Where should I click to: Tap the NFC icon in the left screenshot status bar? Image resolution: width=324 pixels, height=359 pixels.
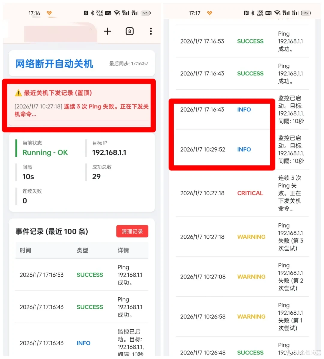pos(86,13)
